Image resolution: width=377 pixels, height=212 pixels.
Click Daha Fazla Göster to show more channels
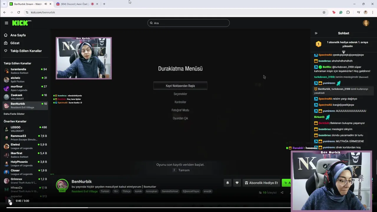[14, 114]
